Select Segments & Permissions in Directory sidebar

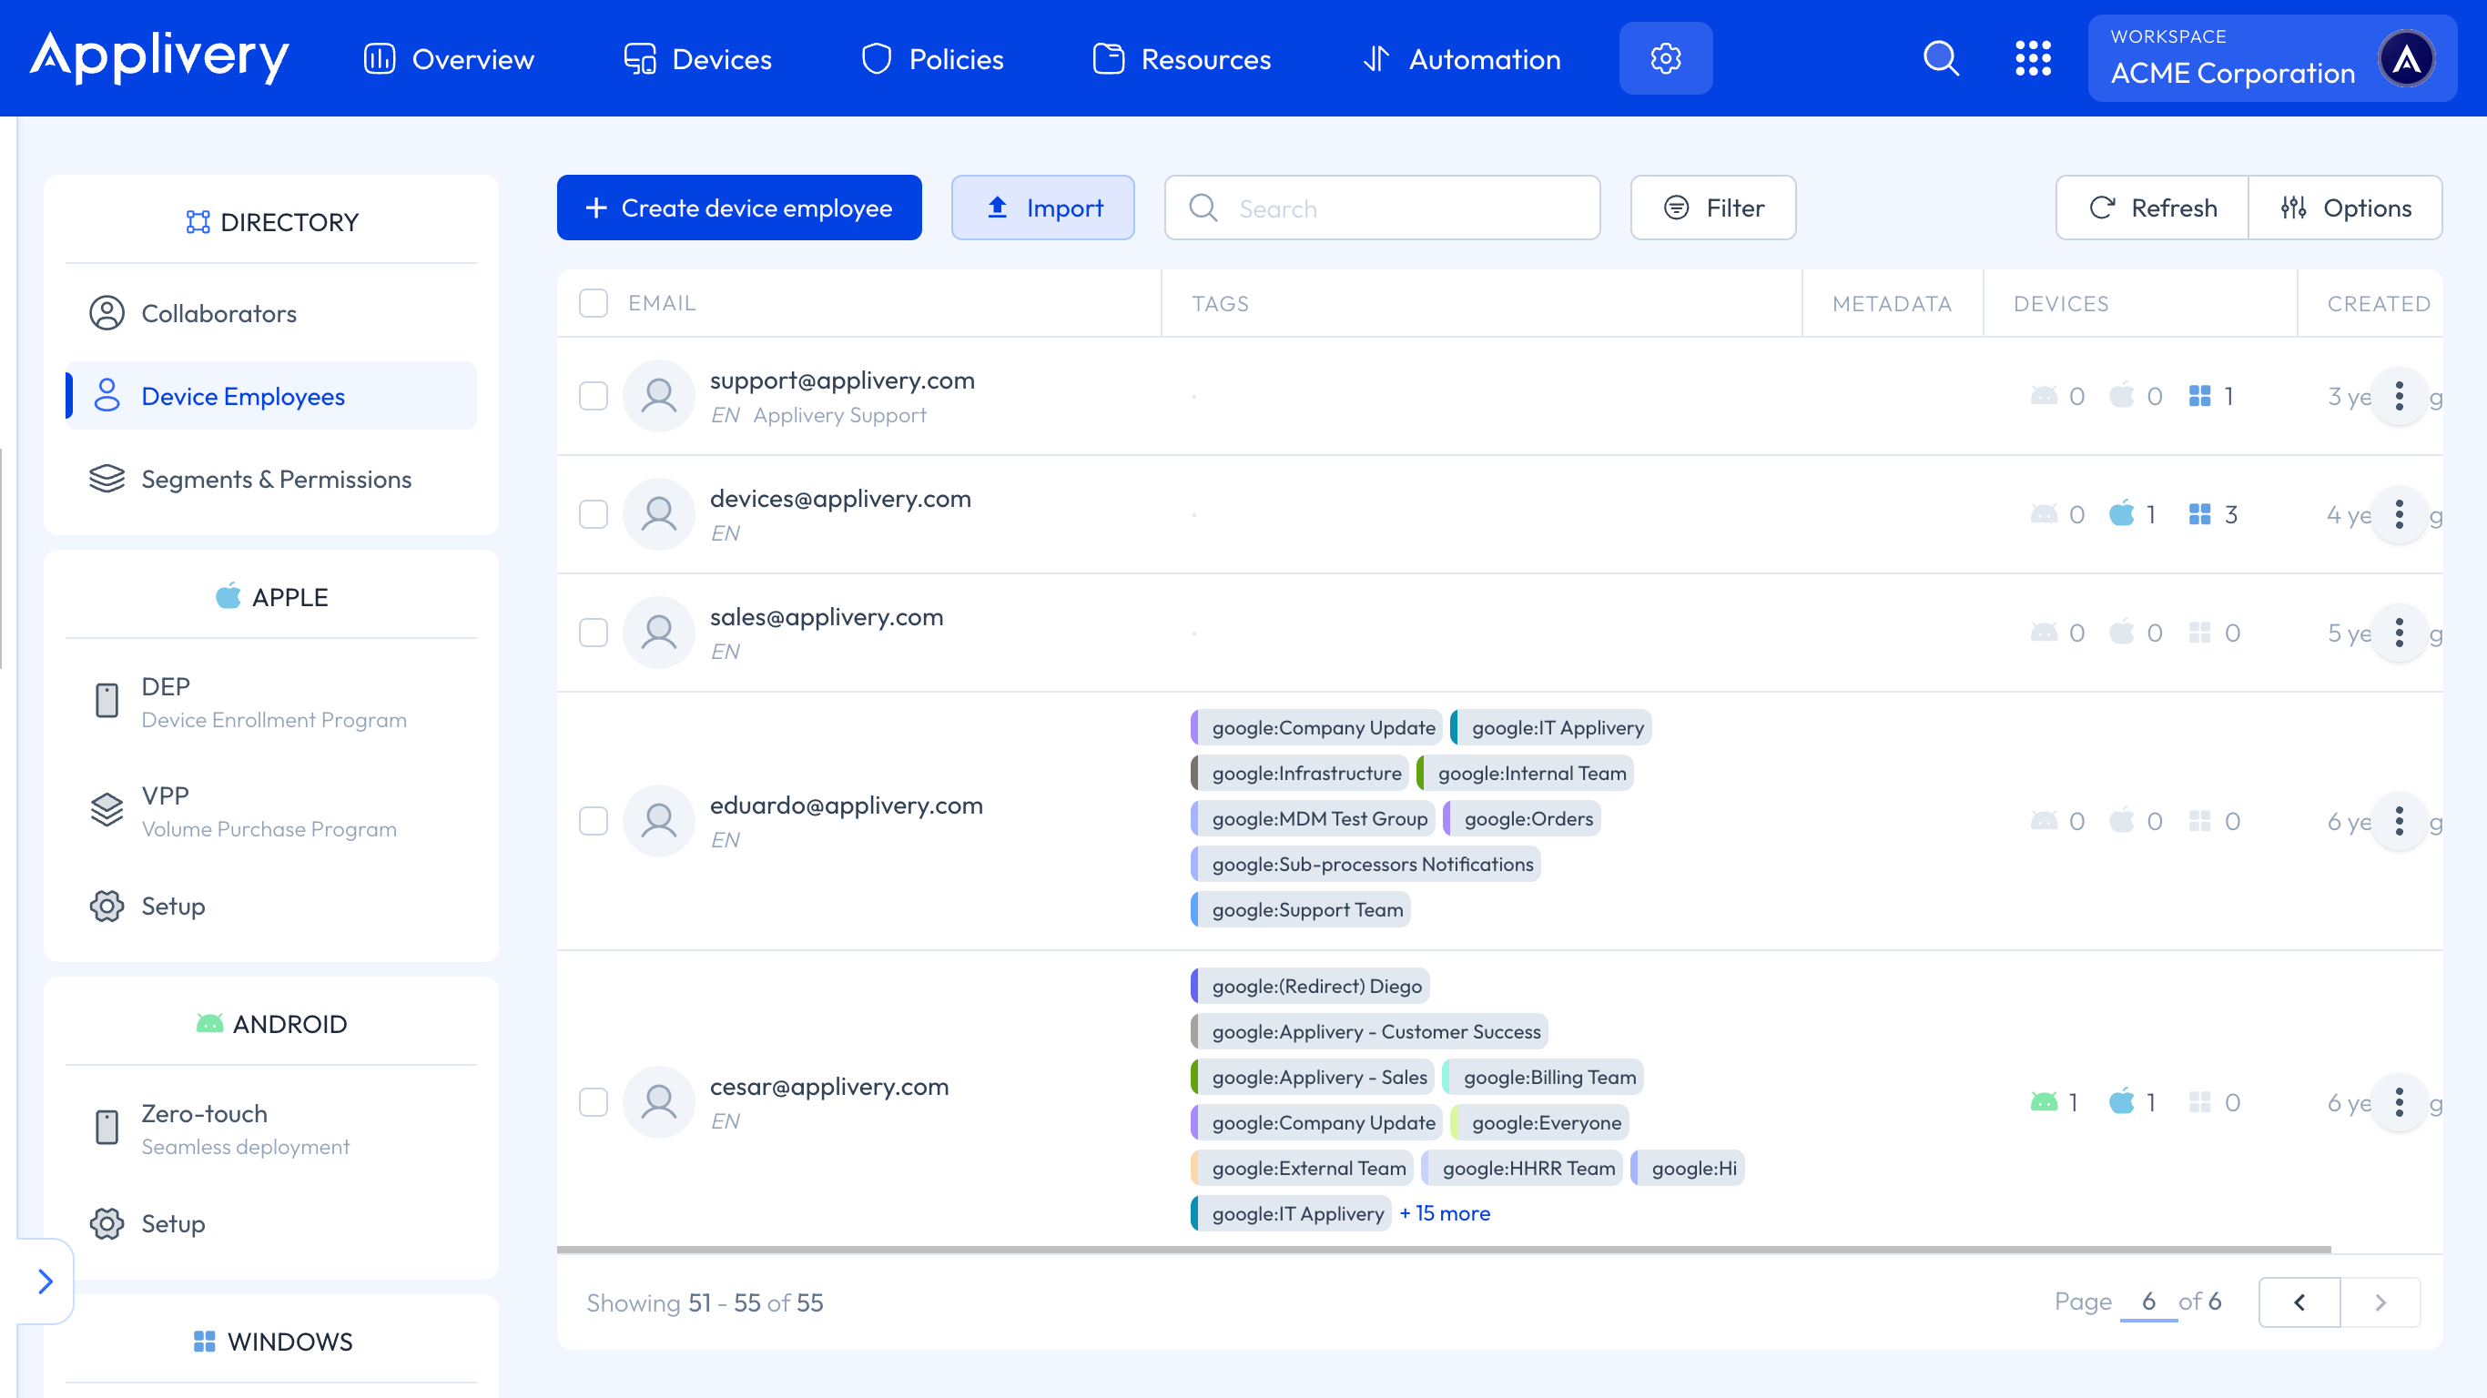[275, 479]
